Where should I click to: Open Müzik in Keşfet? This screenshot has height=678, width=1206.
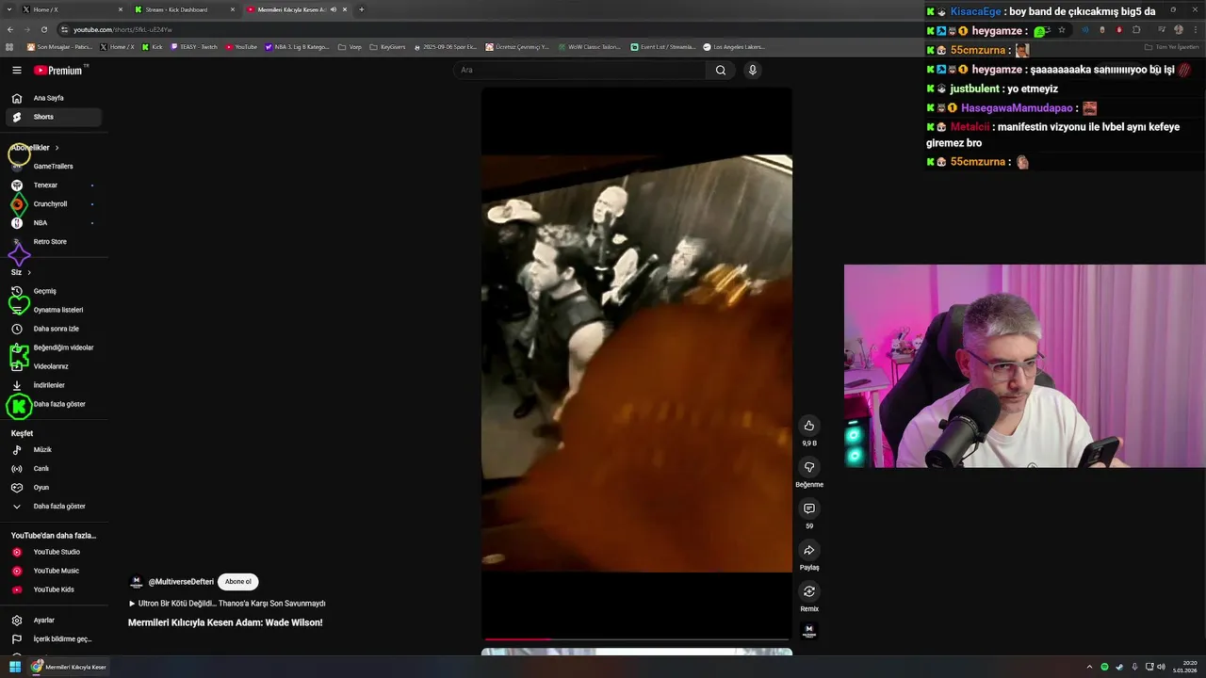tap(55, 450)
